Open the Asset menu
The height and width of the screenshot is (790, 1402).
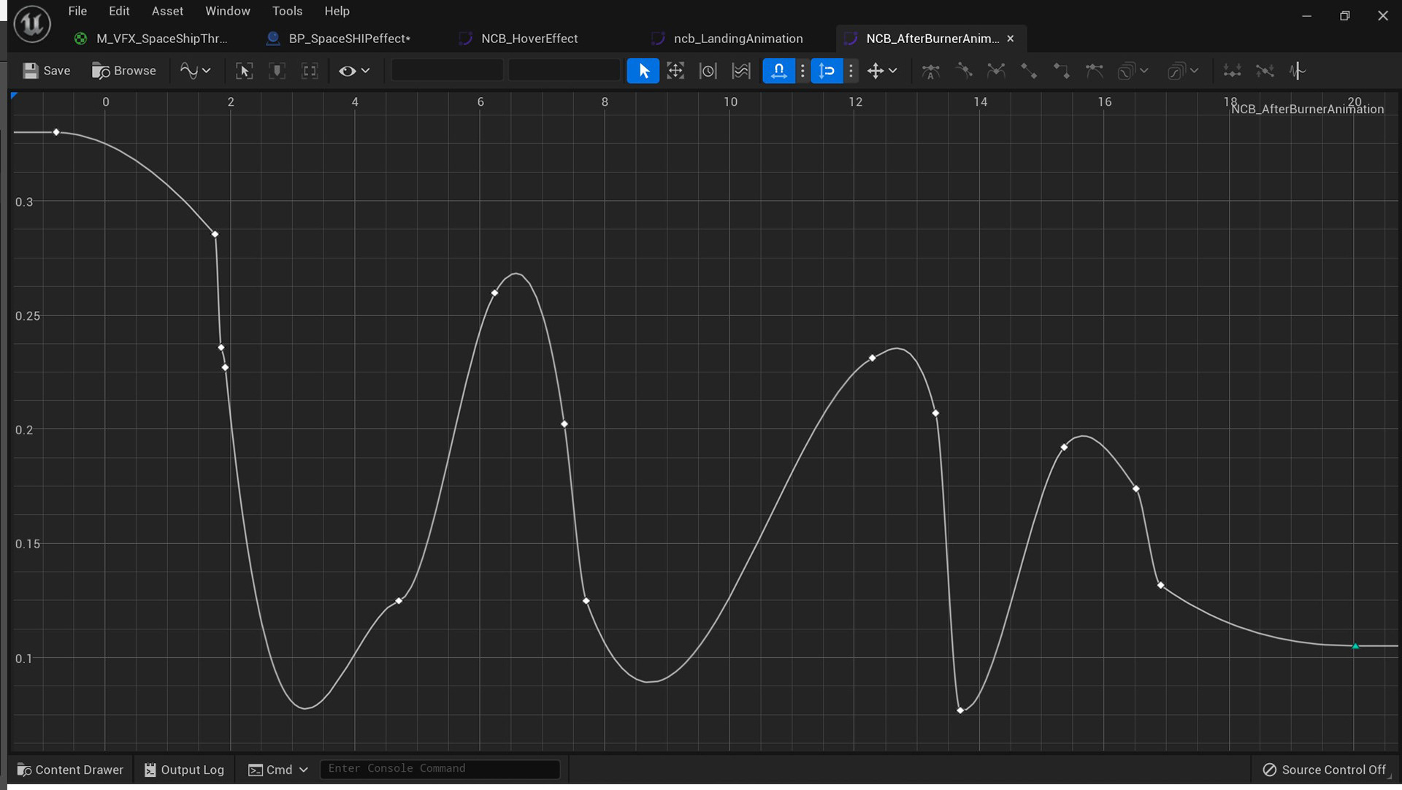[167, 11]
